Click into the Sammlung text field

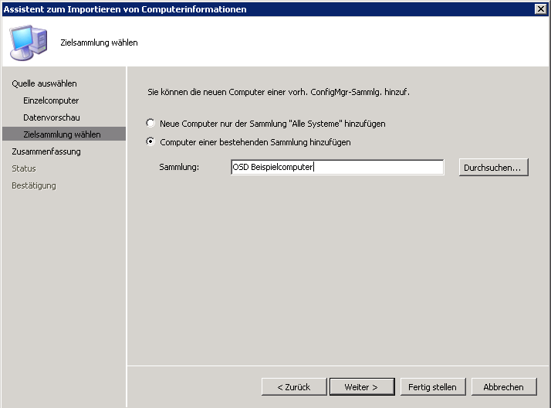pos(336,168)
